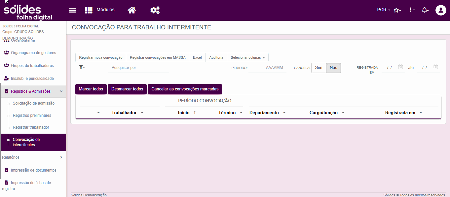Image resolution: width=450 pixels, height=197 pixels.
Task: Focus the Pesquisar por search field
Action: (138, 68)
